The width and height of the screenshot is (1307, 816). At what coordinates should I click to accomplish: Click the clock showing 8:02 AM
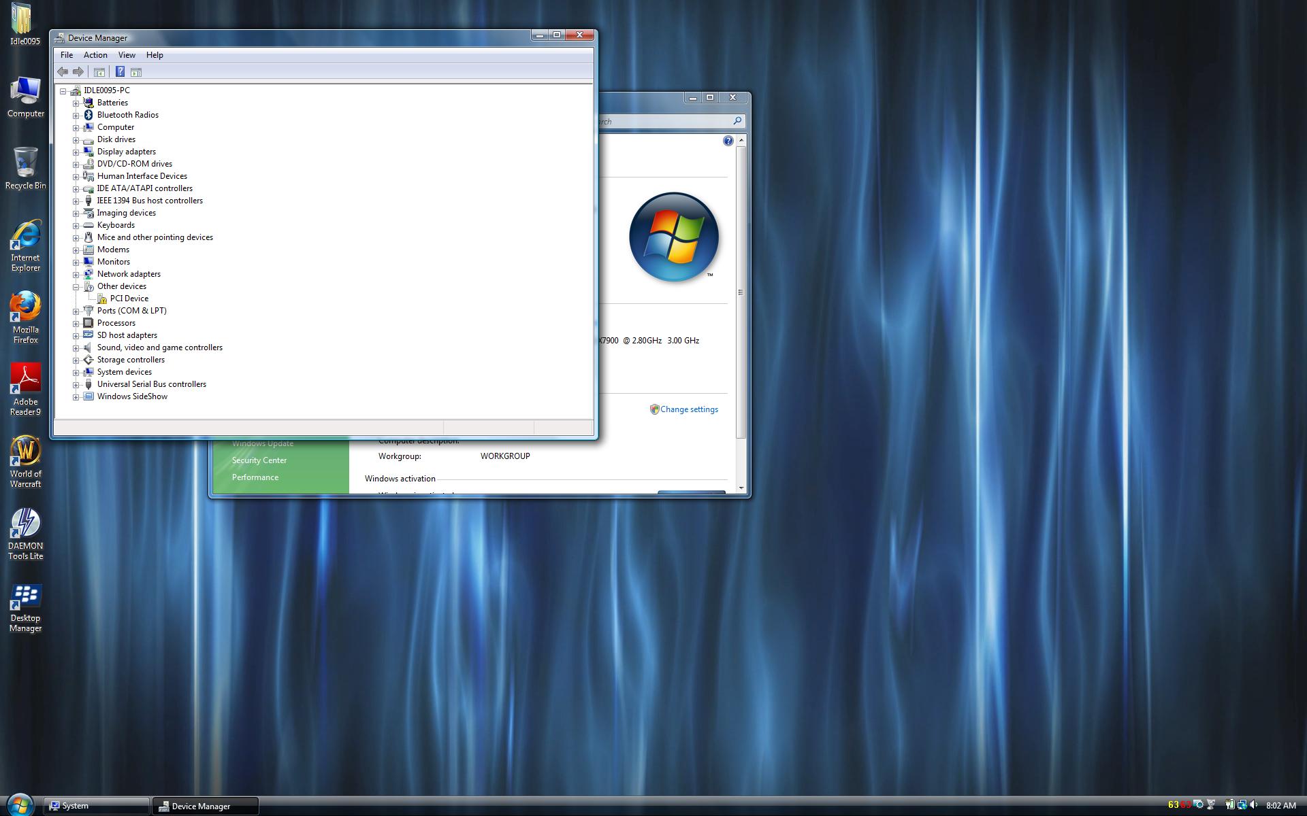pyautogui.click(x=1280, y=806)
